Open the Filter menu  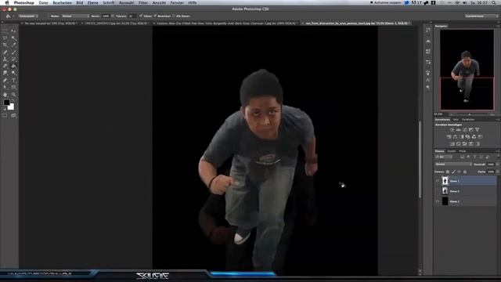pyautogui.click(x=143, y=2)
